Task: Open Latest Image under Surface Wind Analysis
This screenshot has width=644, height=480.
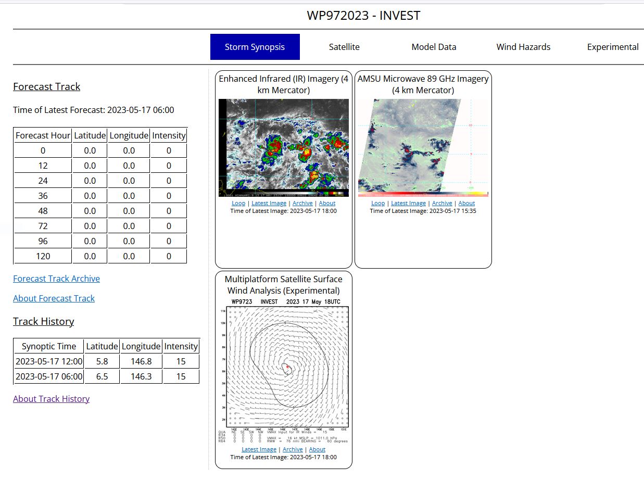Action: (259, 450)
